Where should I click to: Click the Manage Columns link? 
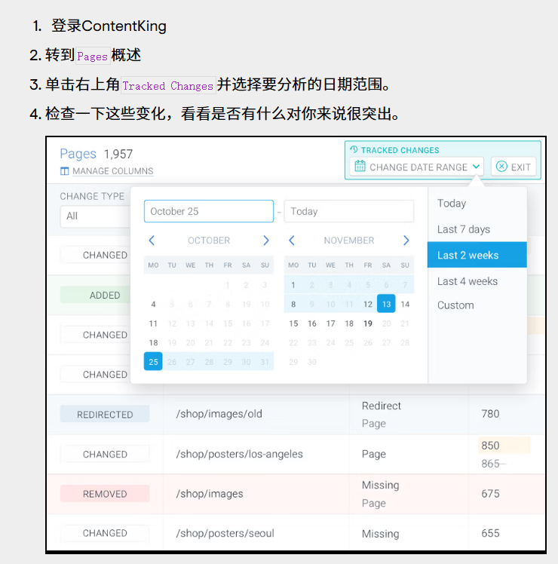112,171
